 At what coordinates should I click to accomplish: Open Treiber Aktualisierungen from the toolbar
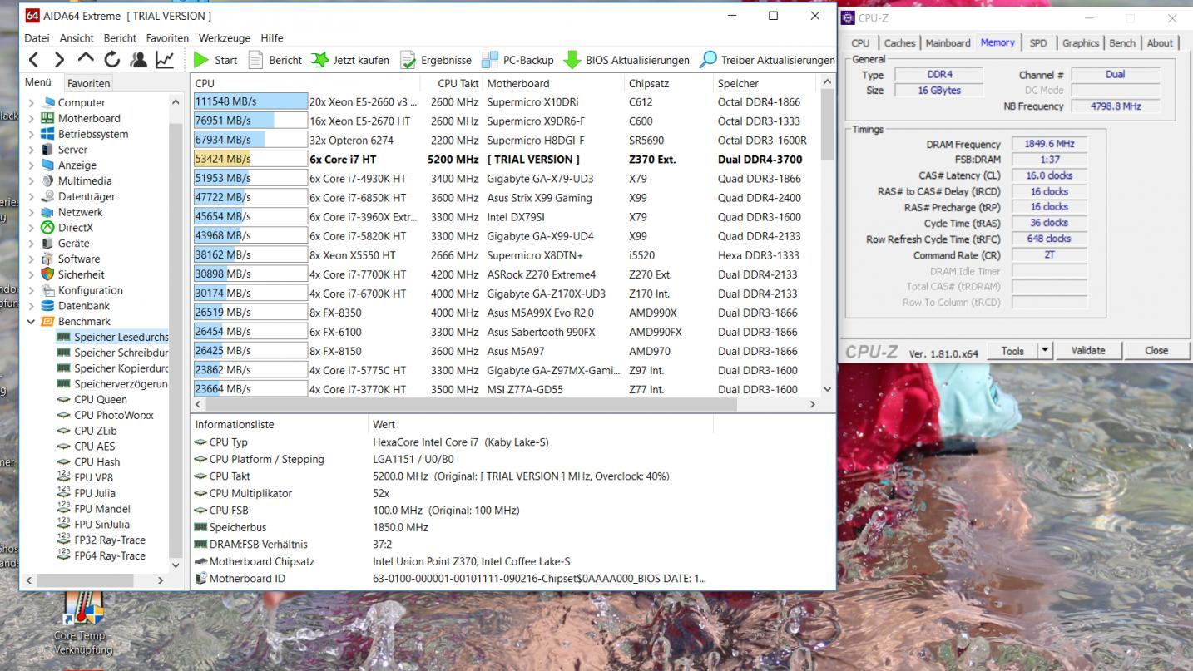click(x=767, y=60)
